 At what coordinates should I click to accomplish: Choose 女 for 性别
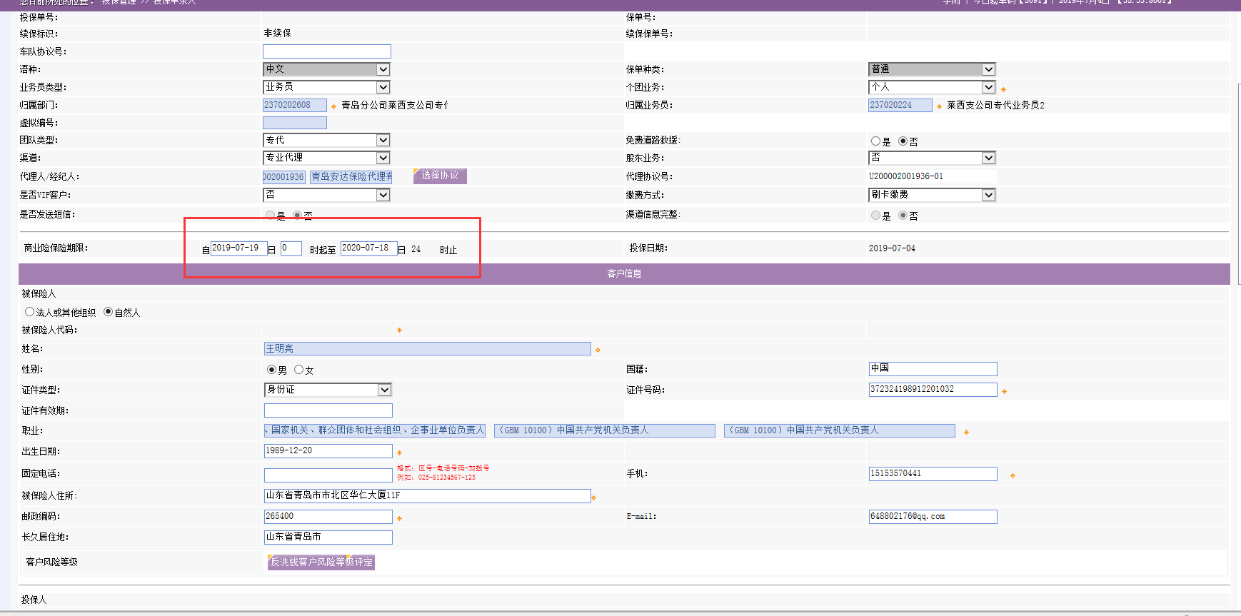click(298, 370)
